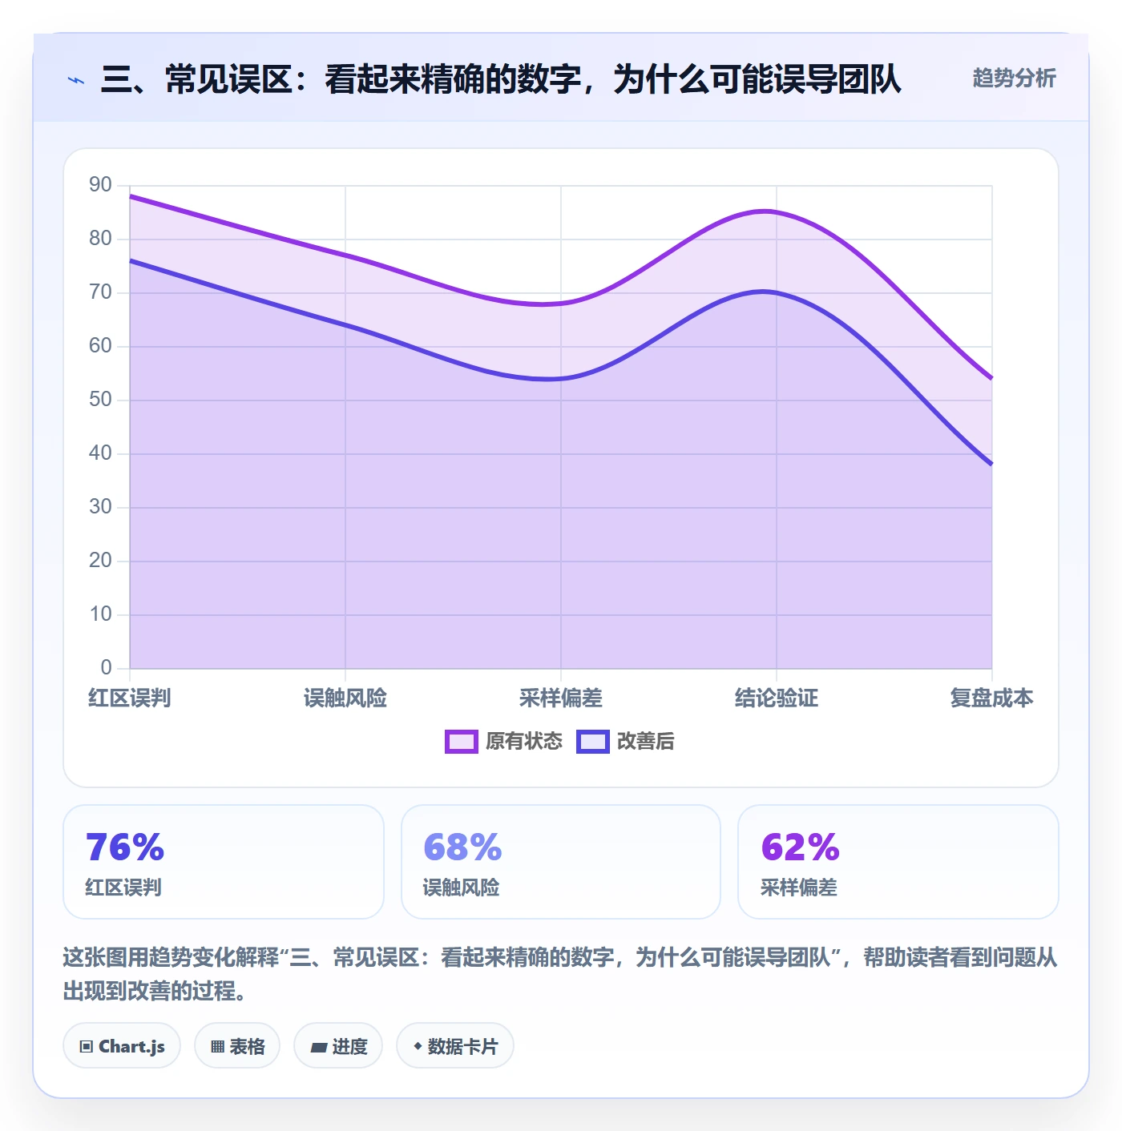This screenshot has width=1122, height=1131.
Task: Click the 数据卡片 tag diamond icon
Action: 418,1046
